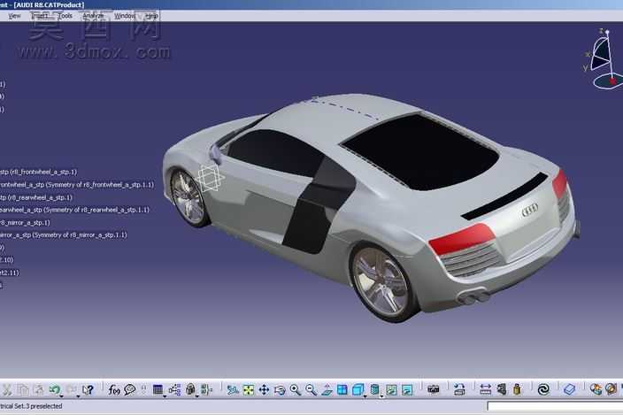Select the Pan four-arrow tool
This screenshot has height=415, width=623.
[x=264, y=390]
